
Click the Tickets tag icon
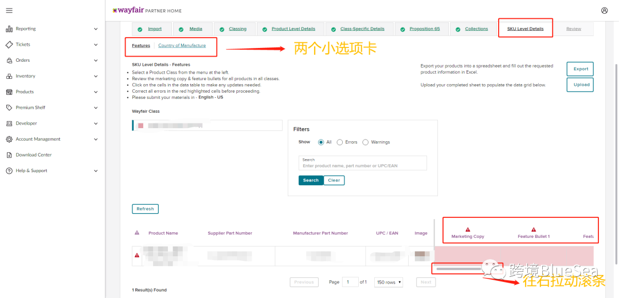9,45
